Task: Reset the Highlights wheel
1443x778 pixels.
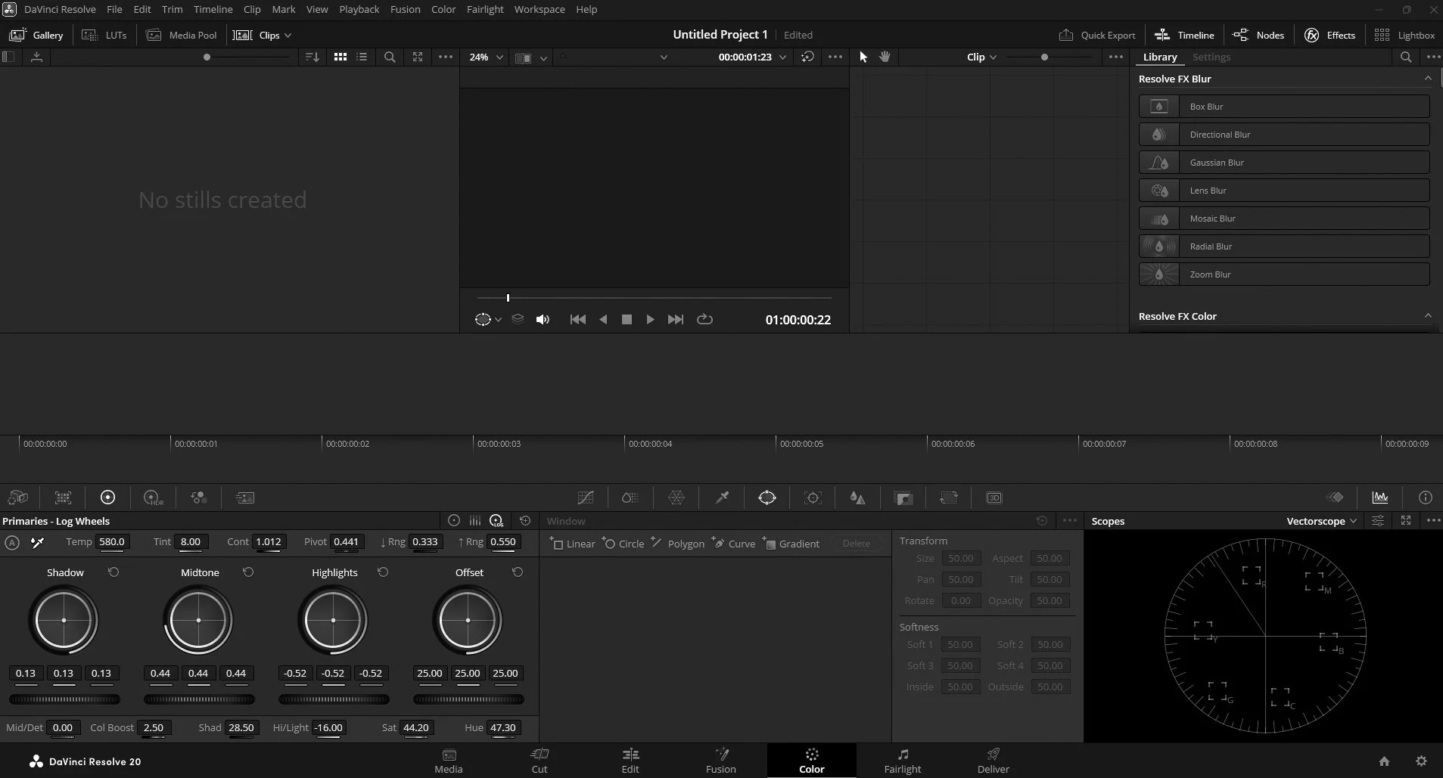Action: pyautogui.click(x=383, y=572)
